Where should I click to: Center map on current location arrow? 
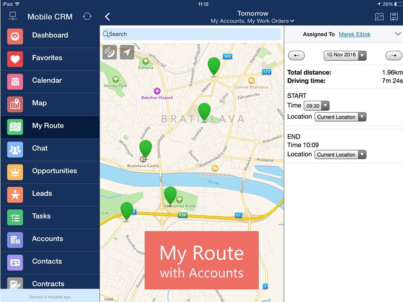click(127, 52)
